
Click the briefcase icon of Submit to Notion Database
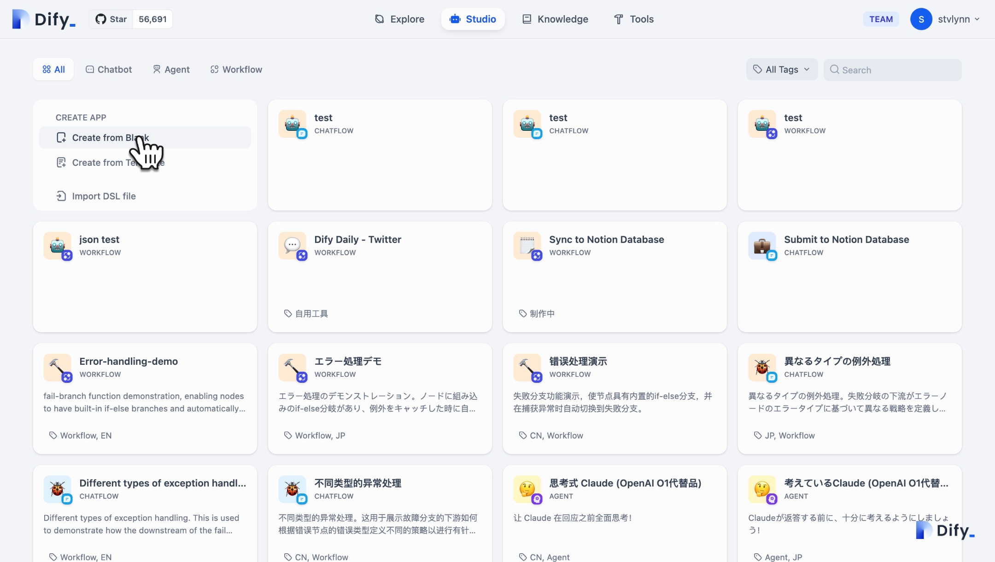762,246
